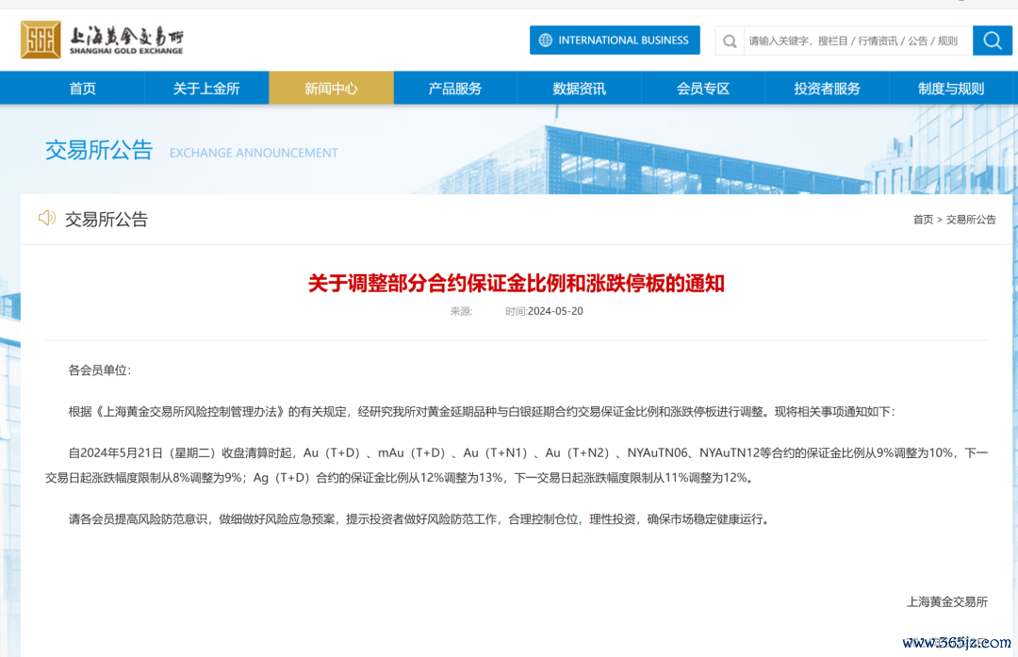Viewport: 1018px width, 657px height.
Task: Click the globe icon in International Business
Action: (546, 41)
